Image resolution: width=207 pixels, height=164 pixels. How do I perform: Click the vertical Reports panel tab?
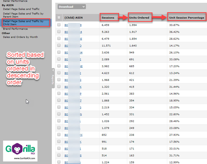pyautogui.click(x=53, y=79)
